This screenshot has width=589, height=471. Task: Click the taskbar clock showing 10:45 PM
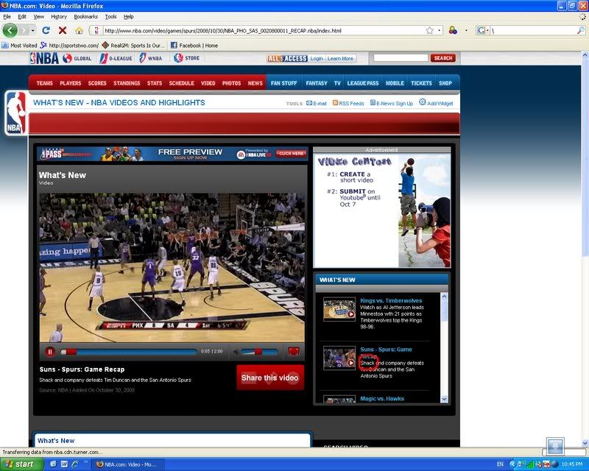click(x=572, y=464)
